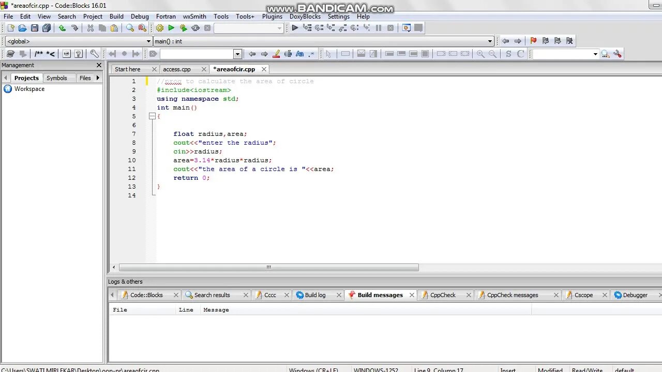Insert Doxygen block comment /** icon
Viewport: 662px width, 372px height.
click(39, 54)
